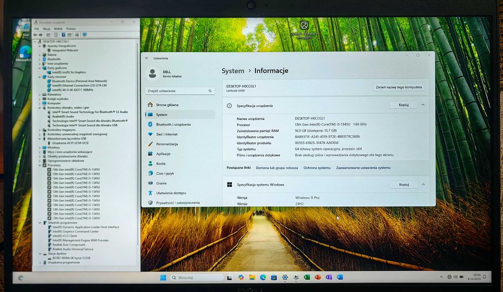Go back using Settings back arrow
Image resolution: width=503 pixels, height=292 pixels.
pyautogui.click(x=146, y=58)
